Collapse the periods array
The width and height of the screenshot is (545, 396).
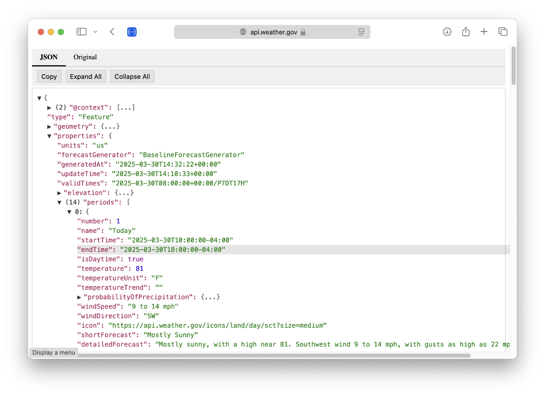[x=60, y=202]
